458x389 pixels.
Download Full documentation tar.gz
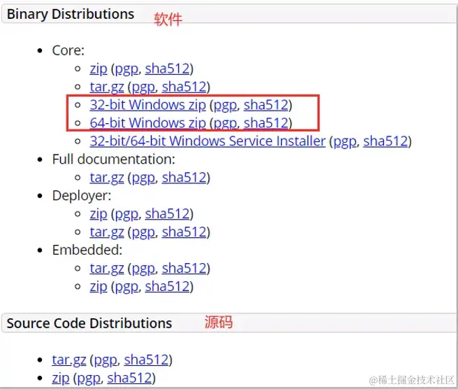point(106,178)
